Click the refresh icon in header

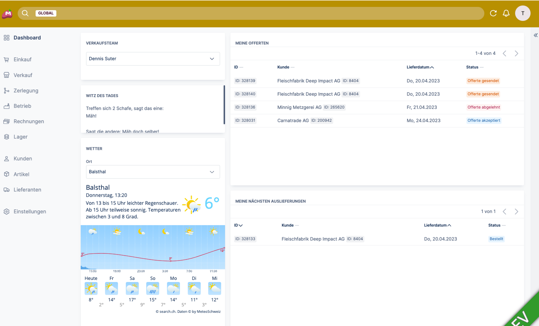(x=493, y=13)
